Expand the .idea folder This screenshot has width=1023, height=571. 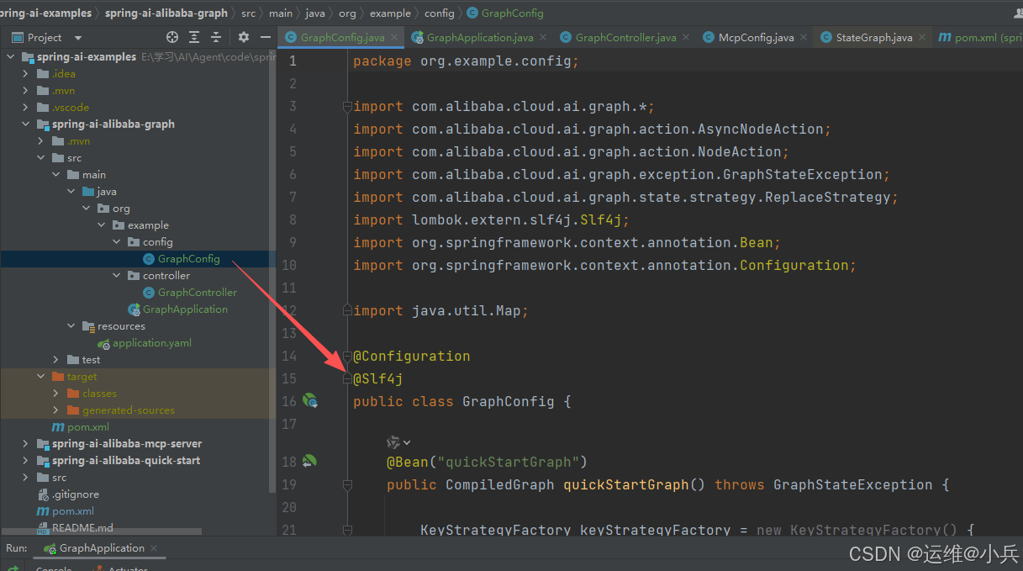26,73
